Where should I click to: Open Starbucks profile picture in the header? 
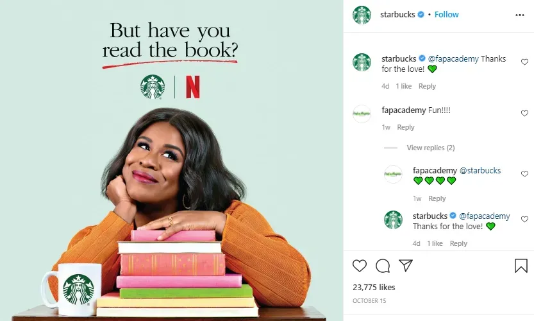tap(362, 15)
